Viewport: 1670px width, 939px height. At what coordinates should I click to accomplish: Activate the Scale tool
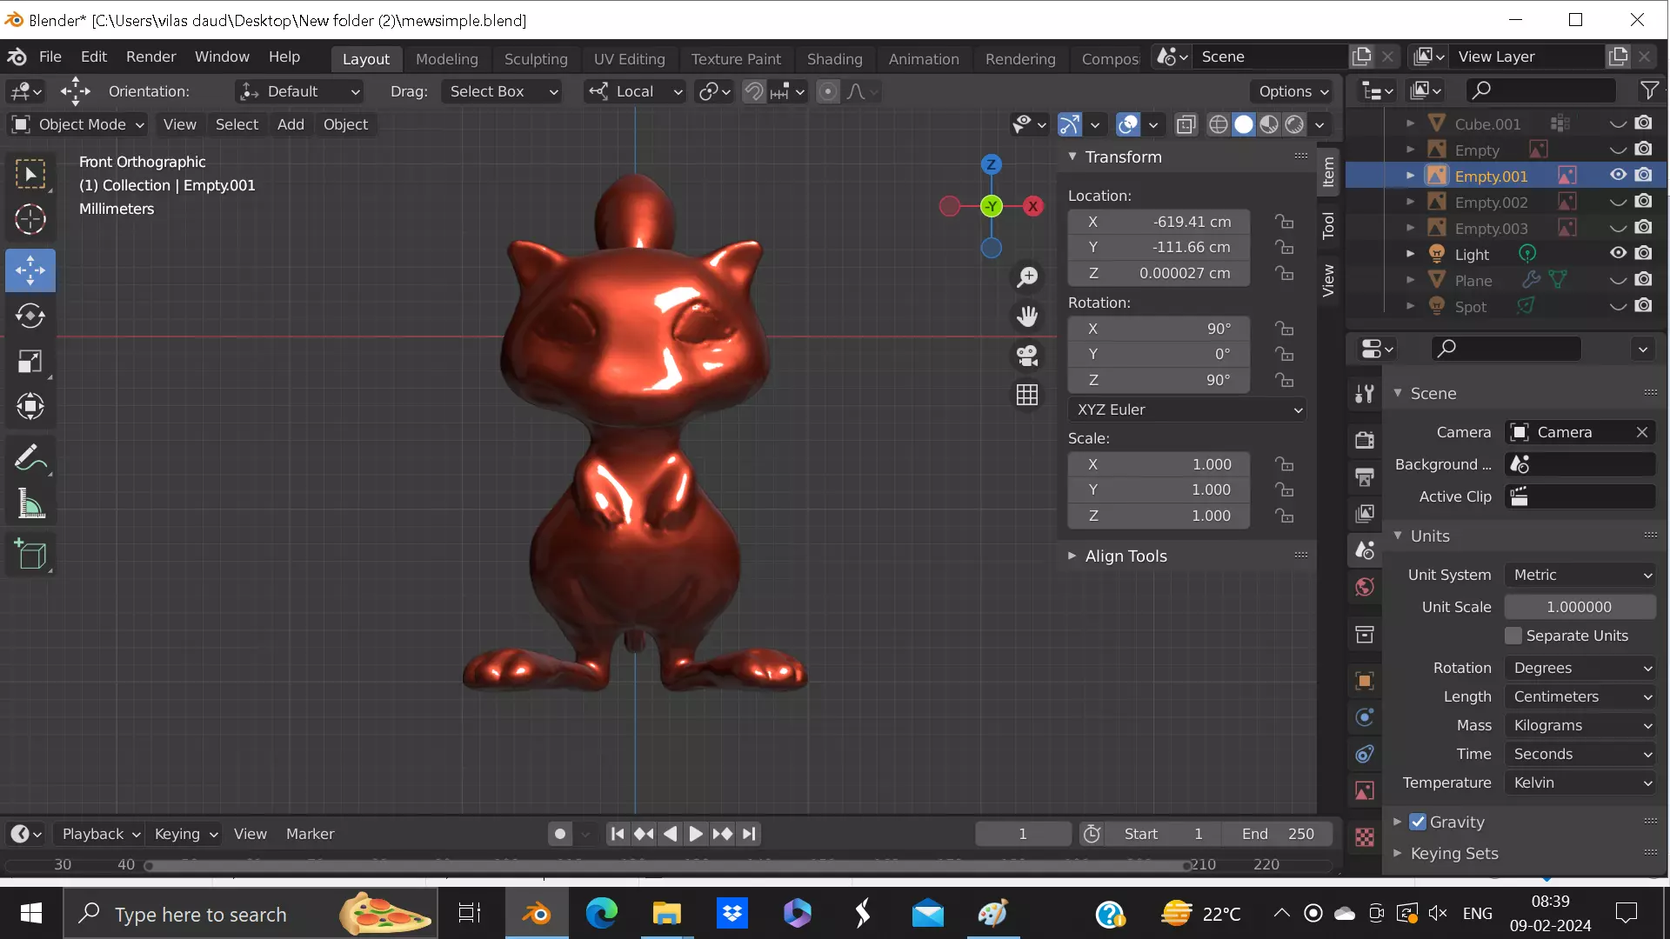pyautogui.click(x=30, y=362)
